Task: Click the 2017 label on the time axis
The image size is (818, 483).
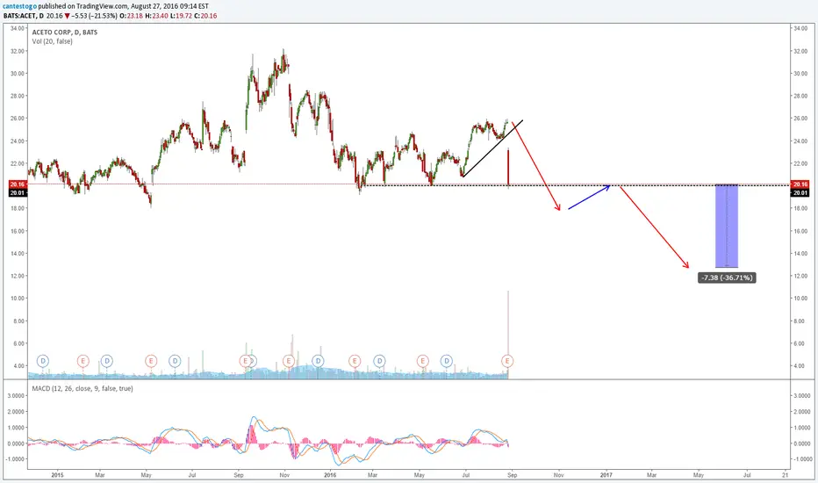Action: (606, 475)
